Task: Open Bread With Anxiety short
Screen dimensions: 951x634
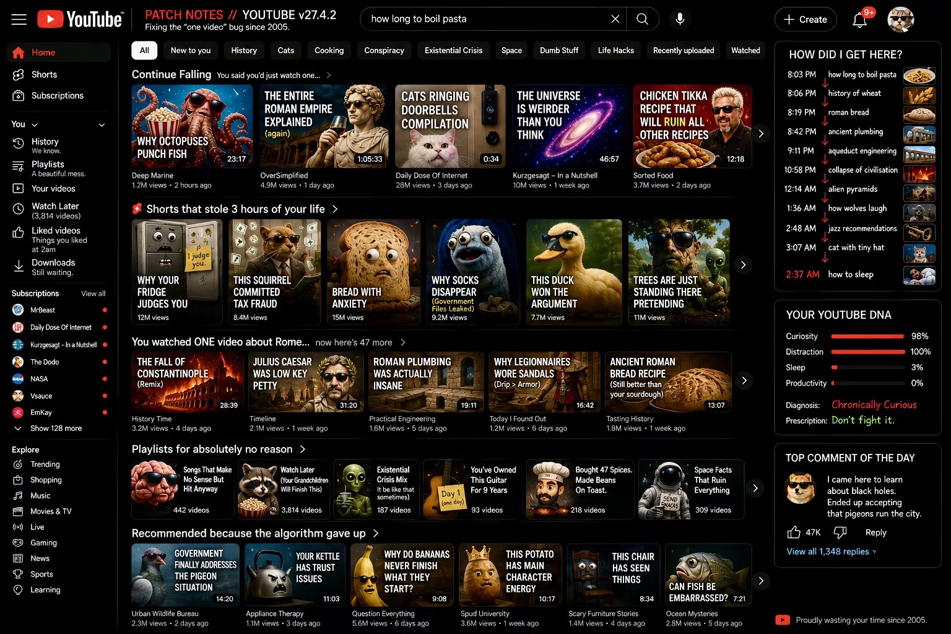Action: click(374, 272)
